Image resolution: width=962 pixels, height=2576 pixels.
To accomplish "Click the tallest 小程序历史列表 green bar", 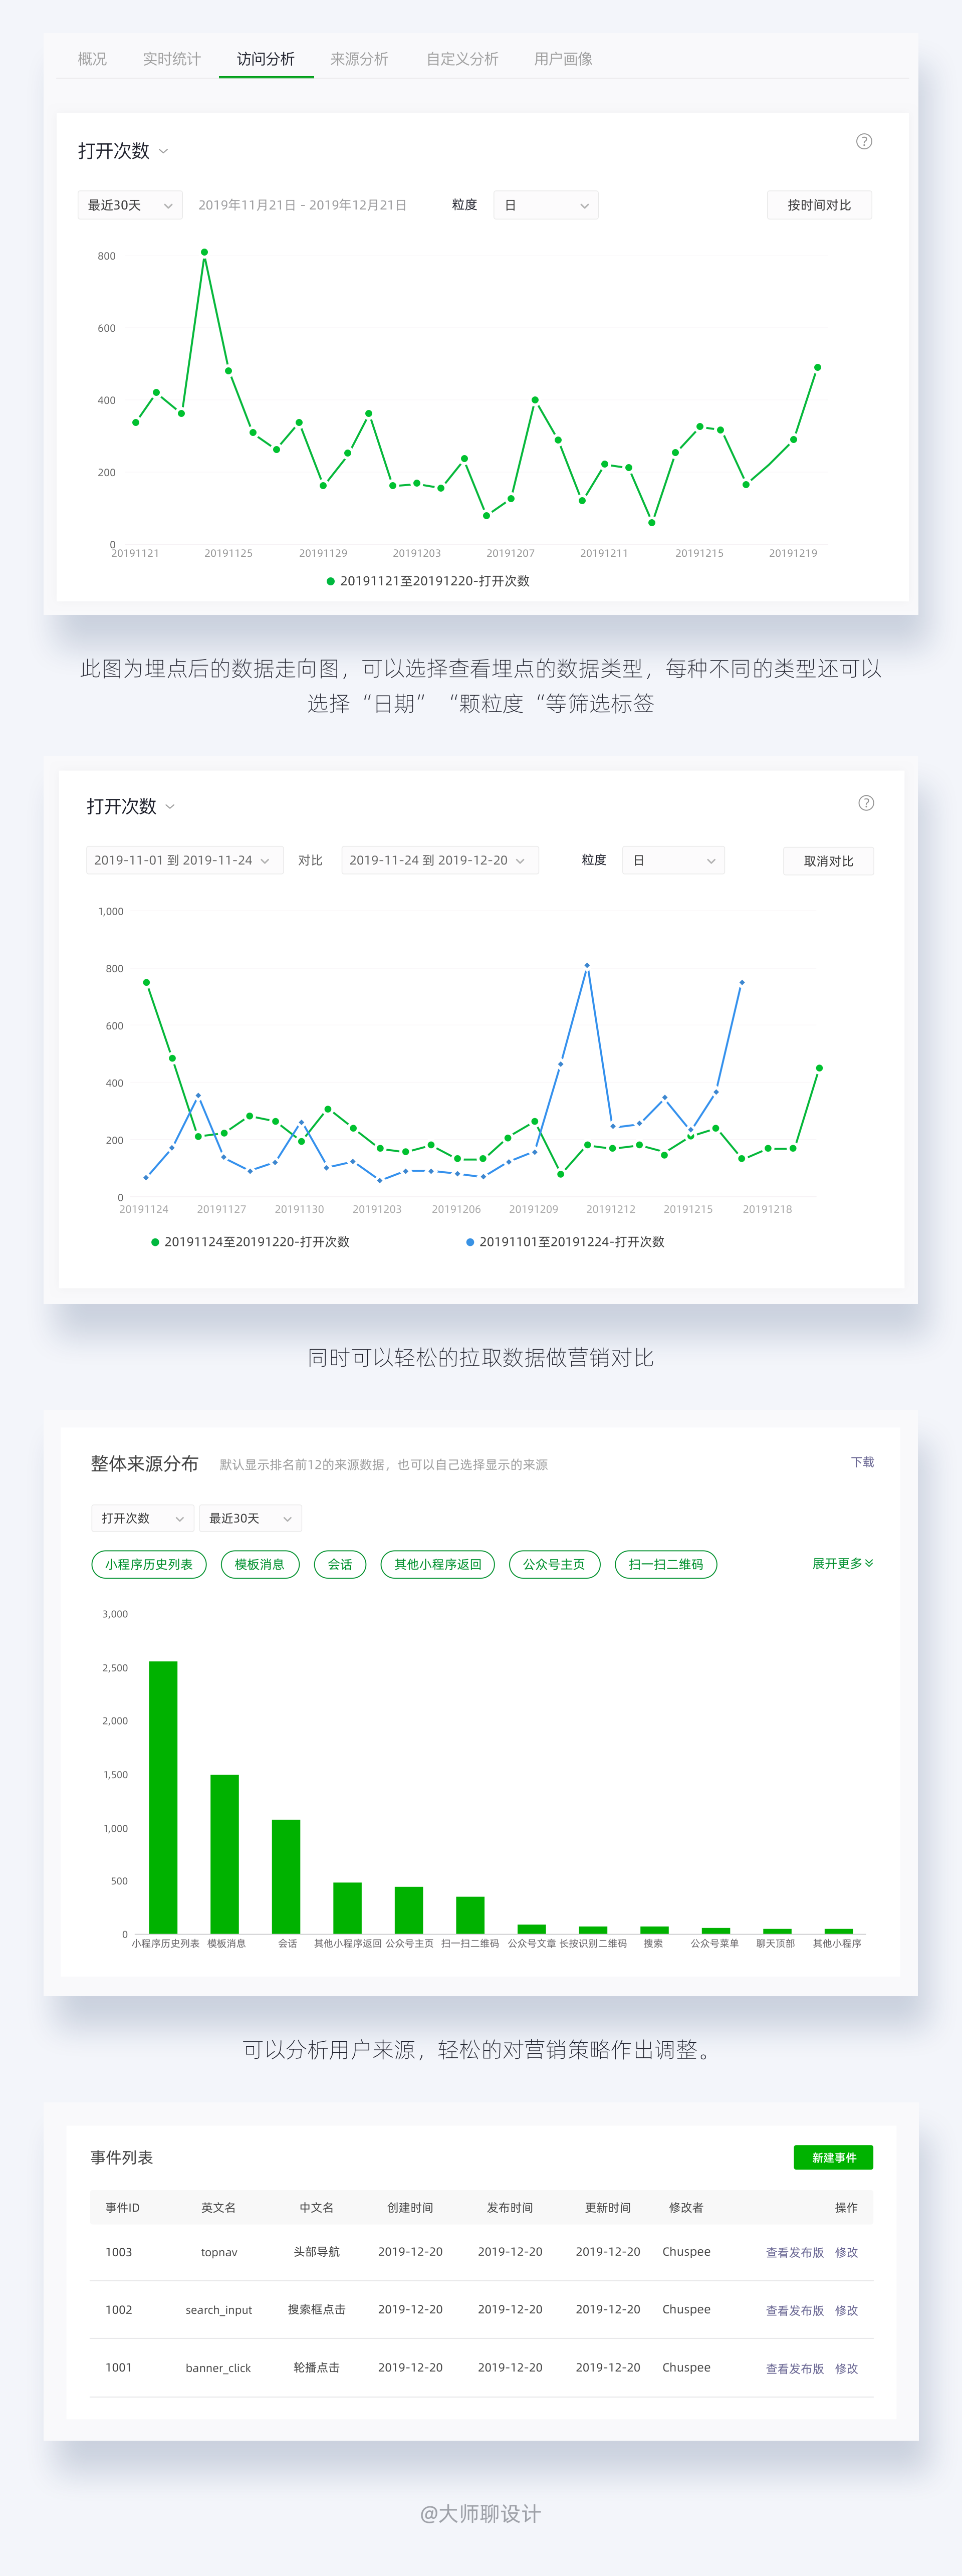I will coord(163,1797).
